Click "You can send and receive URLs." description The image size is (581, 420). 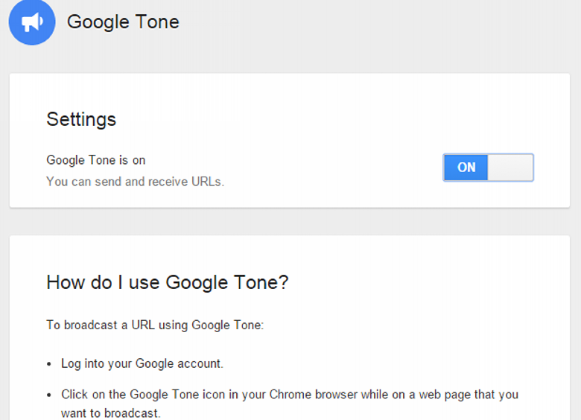[135, 181]
